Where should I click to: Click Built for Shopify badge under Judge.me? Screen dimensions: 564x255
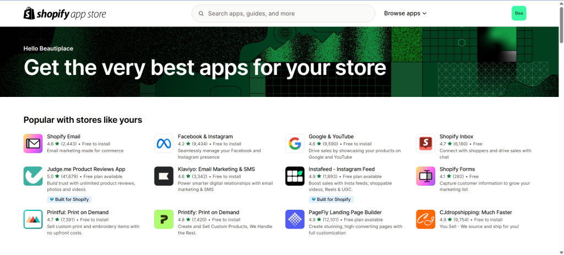tap(69, 199)
